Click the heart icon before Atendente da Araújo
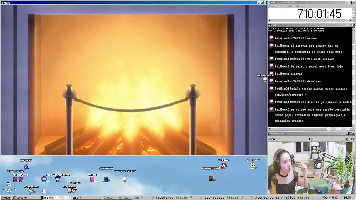Viewport: 356px width, 200px height. pos(252,198)
